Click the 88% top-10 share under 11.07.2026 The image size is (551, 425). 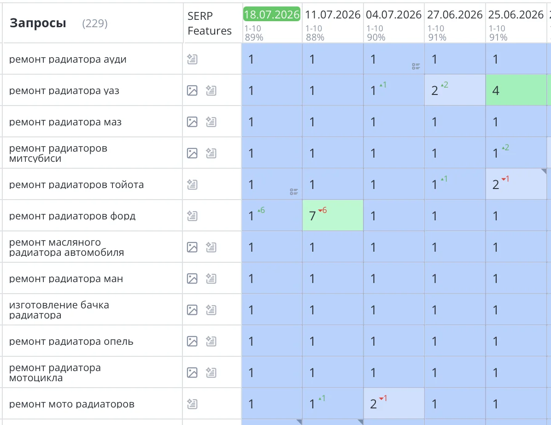(x=315, y=37)
